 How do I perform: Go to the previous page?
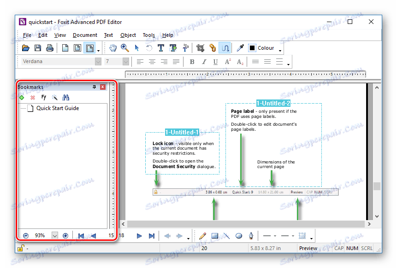tap(93, 236)
